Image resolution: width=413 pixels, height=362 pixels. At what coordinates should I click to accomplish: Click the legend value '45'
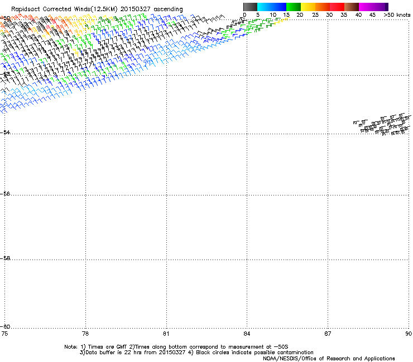372,15
